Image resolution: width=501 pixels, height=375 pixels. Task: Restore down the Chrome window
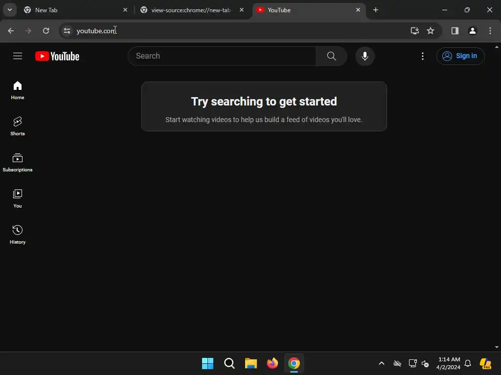[x=467, y=10]
